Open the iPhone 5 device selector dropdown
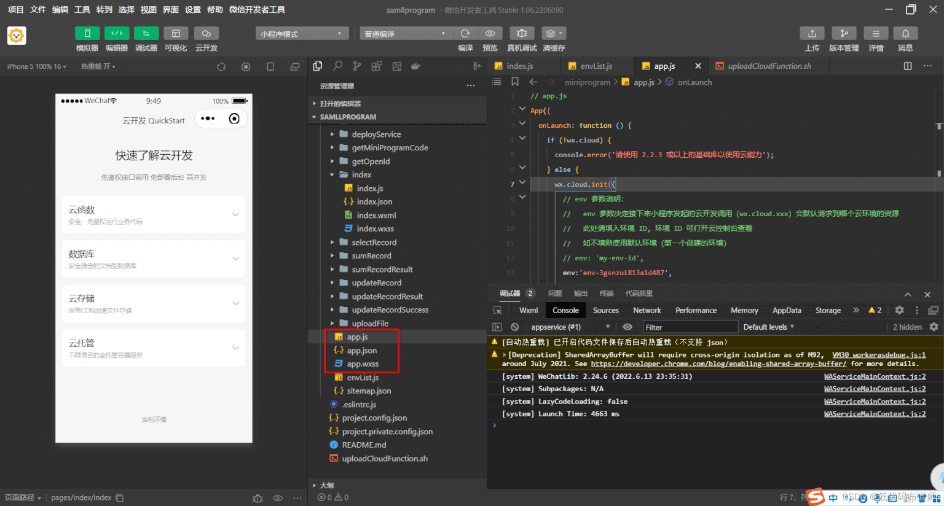 click(x=36, y=66)
